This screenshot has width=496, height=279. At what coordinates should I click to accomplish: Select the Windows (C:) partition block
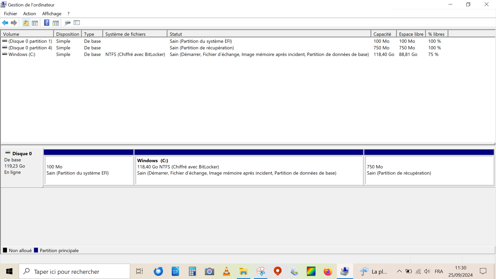point(249,167)
